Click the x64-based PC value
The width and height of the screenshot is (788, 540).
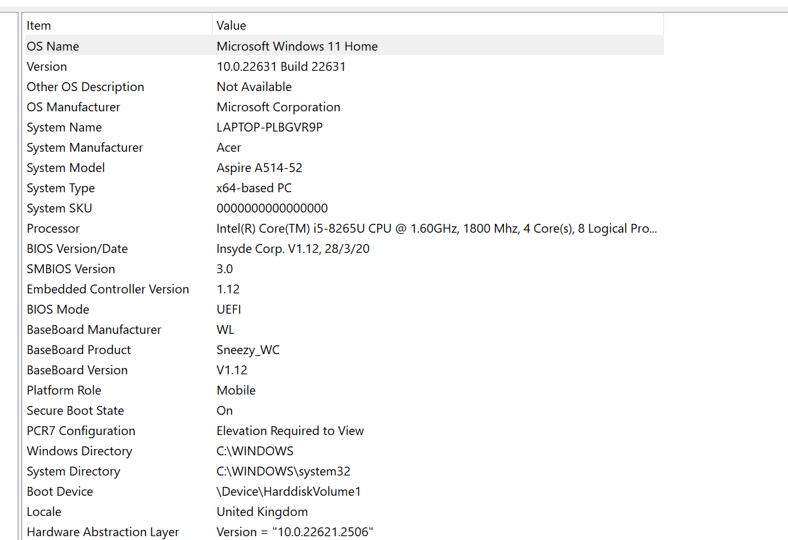tap(254, 188)
